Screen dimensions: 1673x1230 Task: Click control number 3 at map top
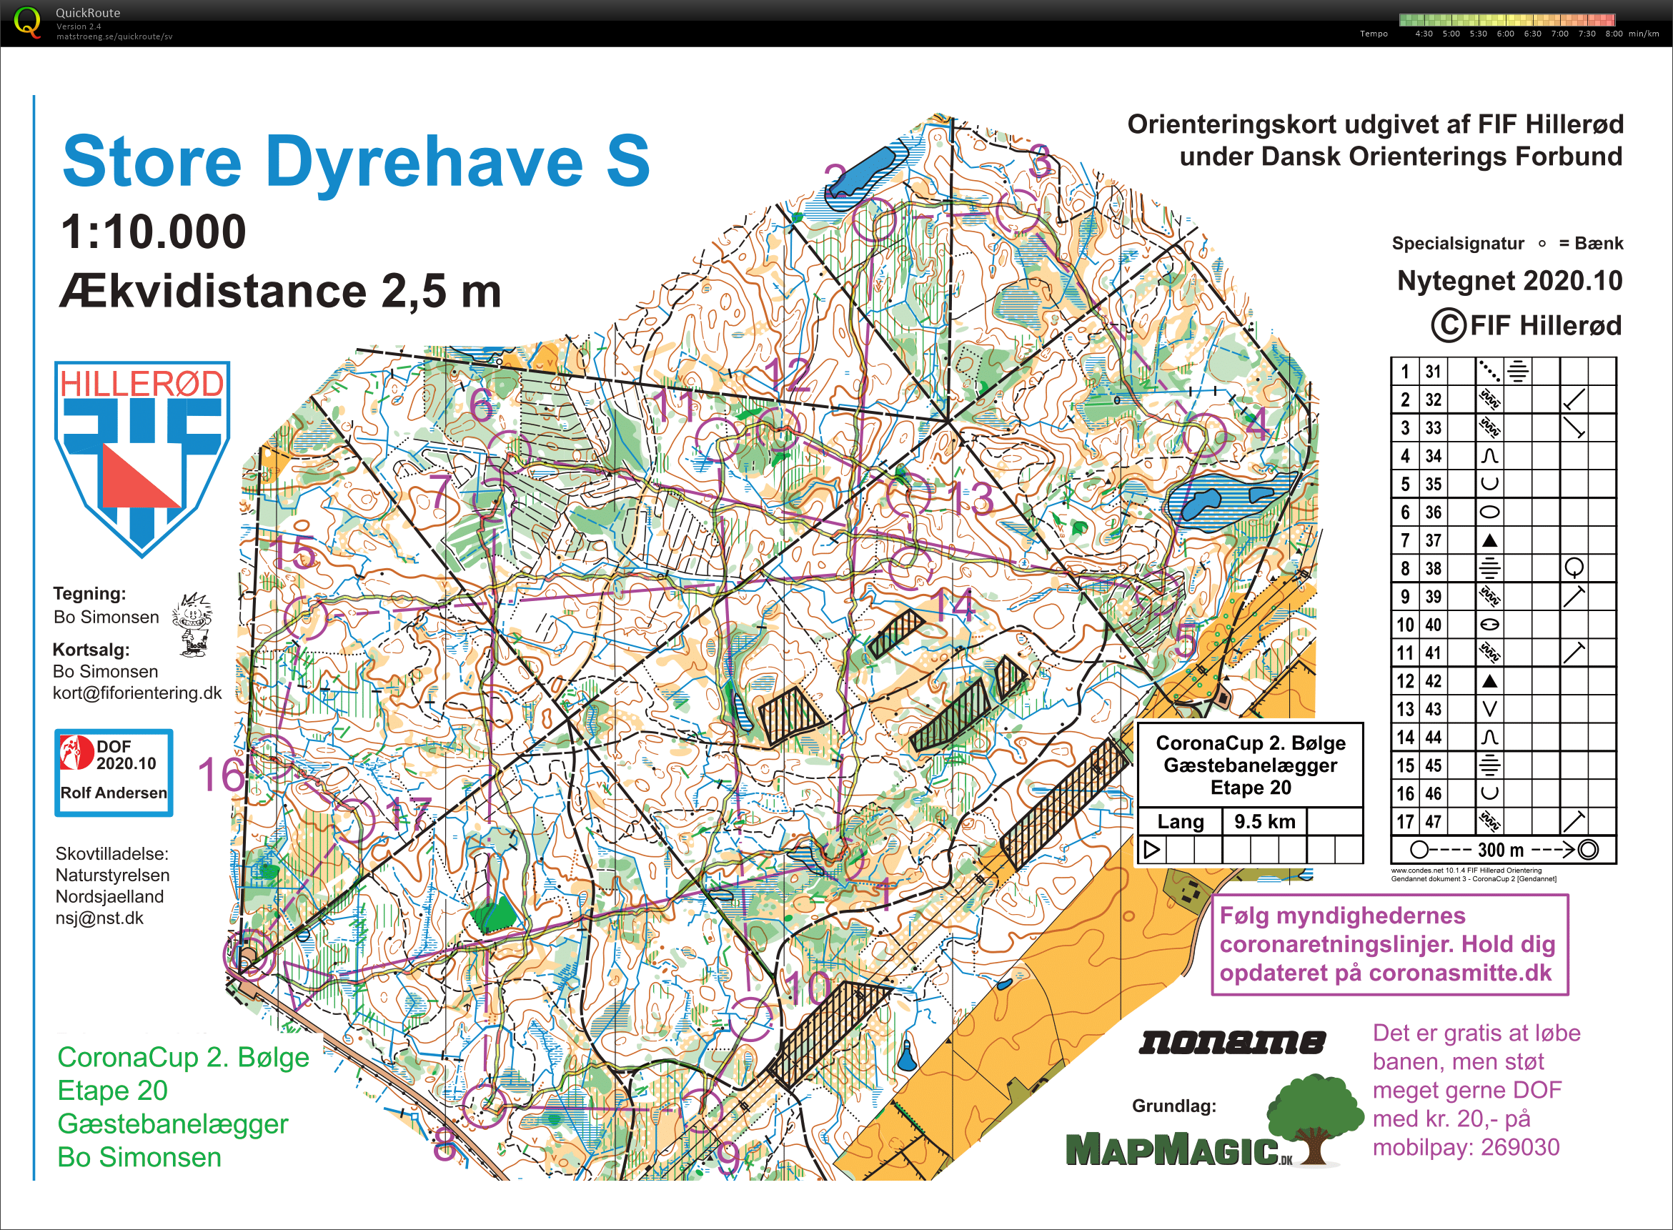(1040, 161)
